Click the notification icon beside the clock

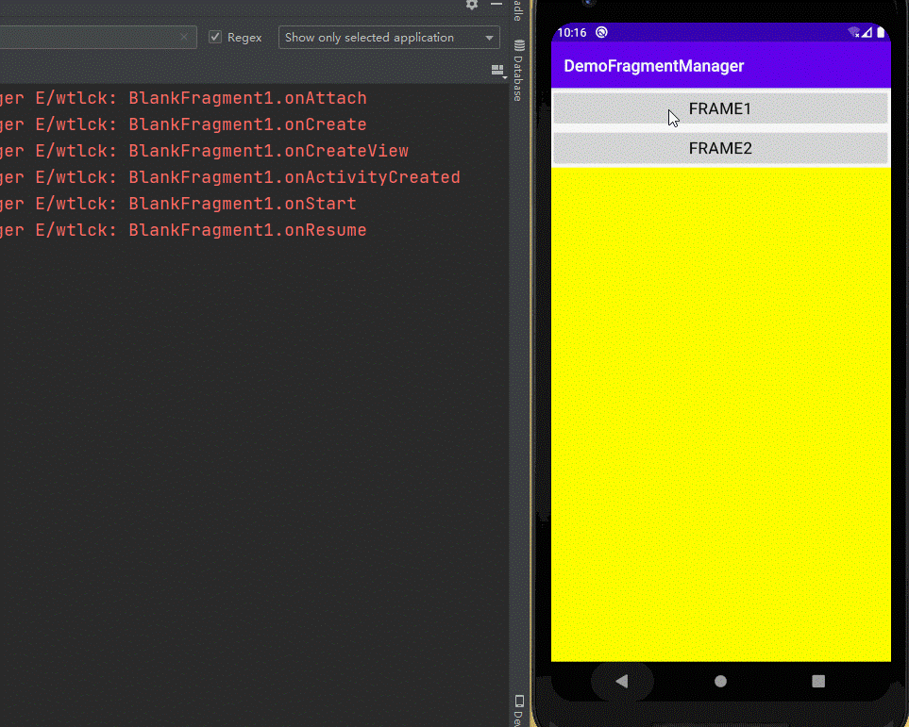coord(601,32)
